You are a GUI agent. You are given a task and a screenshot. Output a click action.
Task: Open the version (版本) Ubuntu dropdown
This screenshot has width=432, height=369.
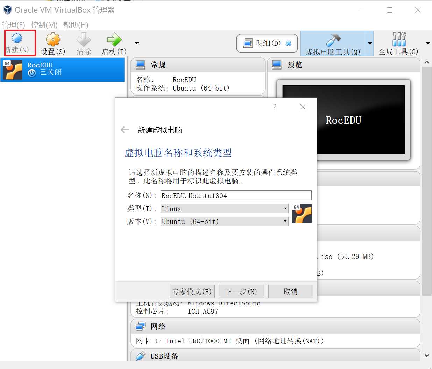pos(224,222)
